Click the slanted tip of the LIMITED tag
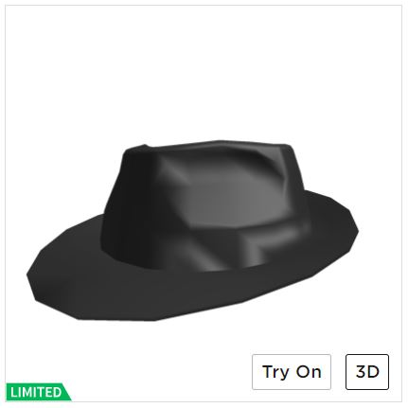The height and width of the screenshot is (408, 408). (x=67, y=393)
